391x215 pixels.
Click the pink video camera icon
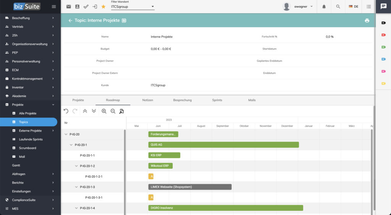click(x=383, y=71)
